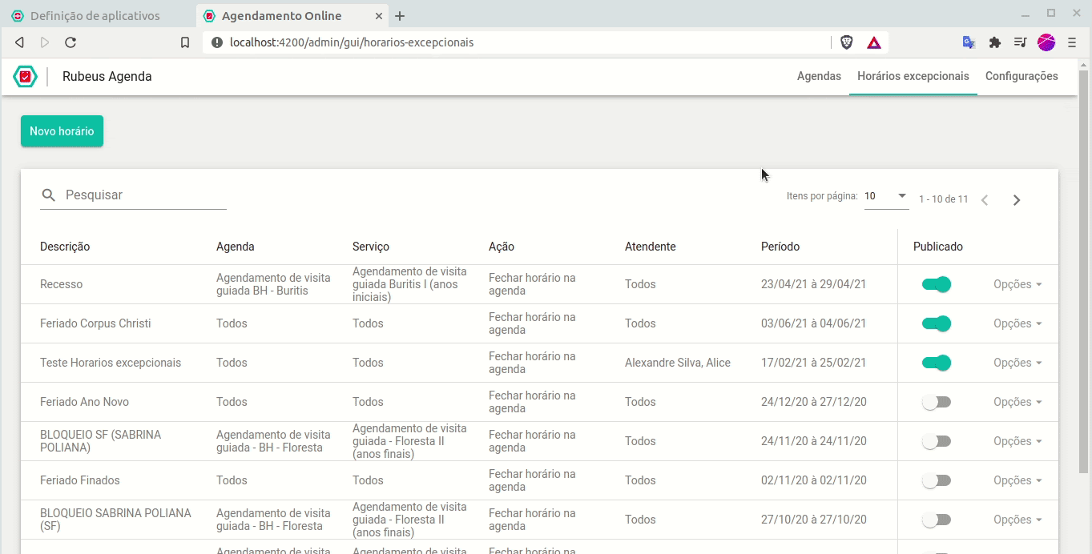Open the Brave Shields icon

[846, 42]
